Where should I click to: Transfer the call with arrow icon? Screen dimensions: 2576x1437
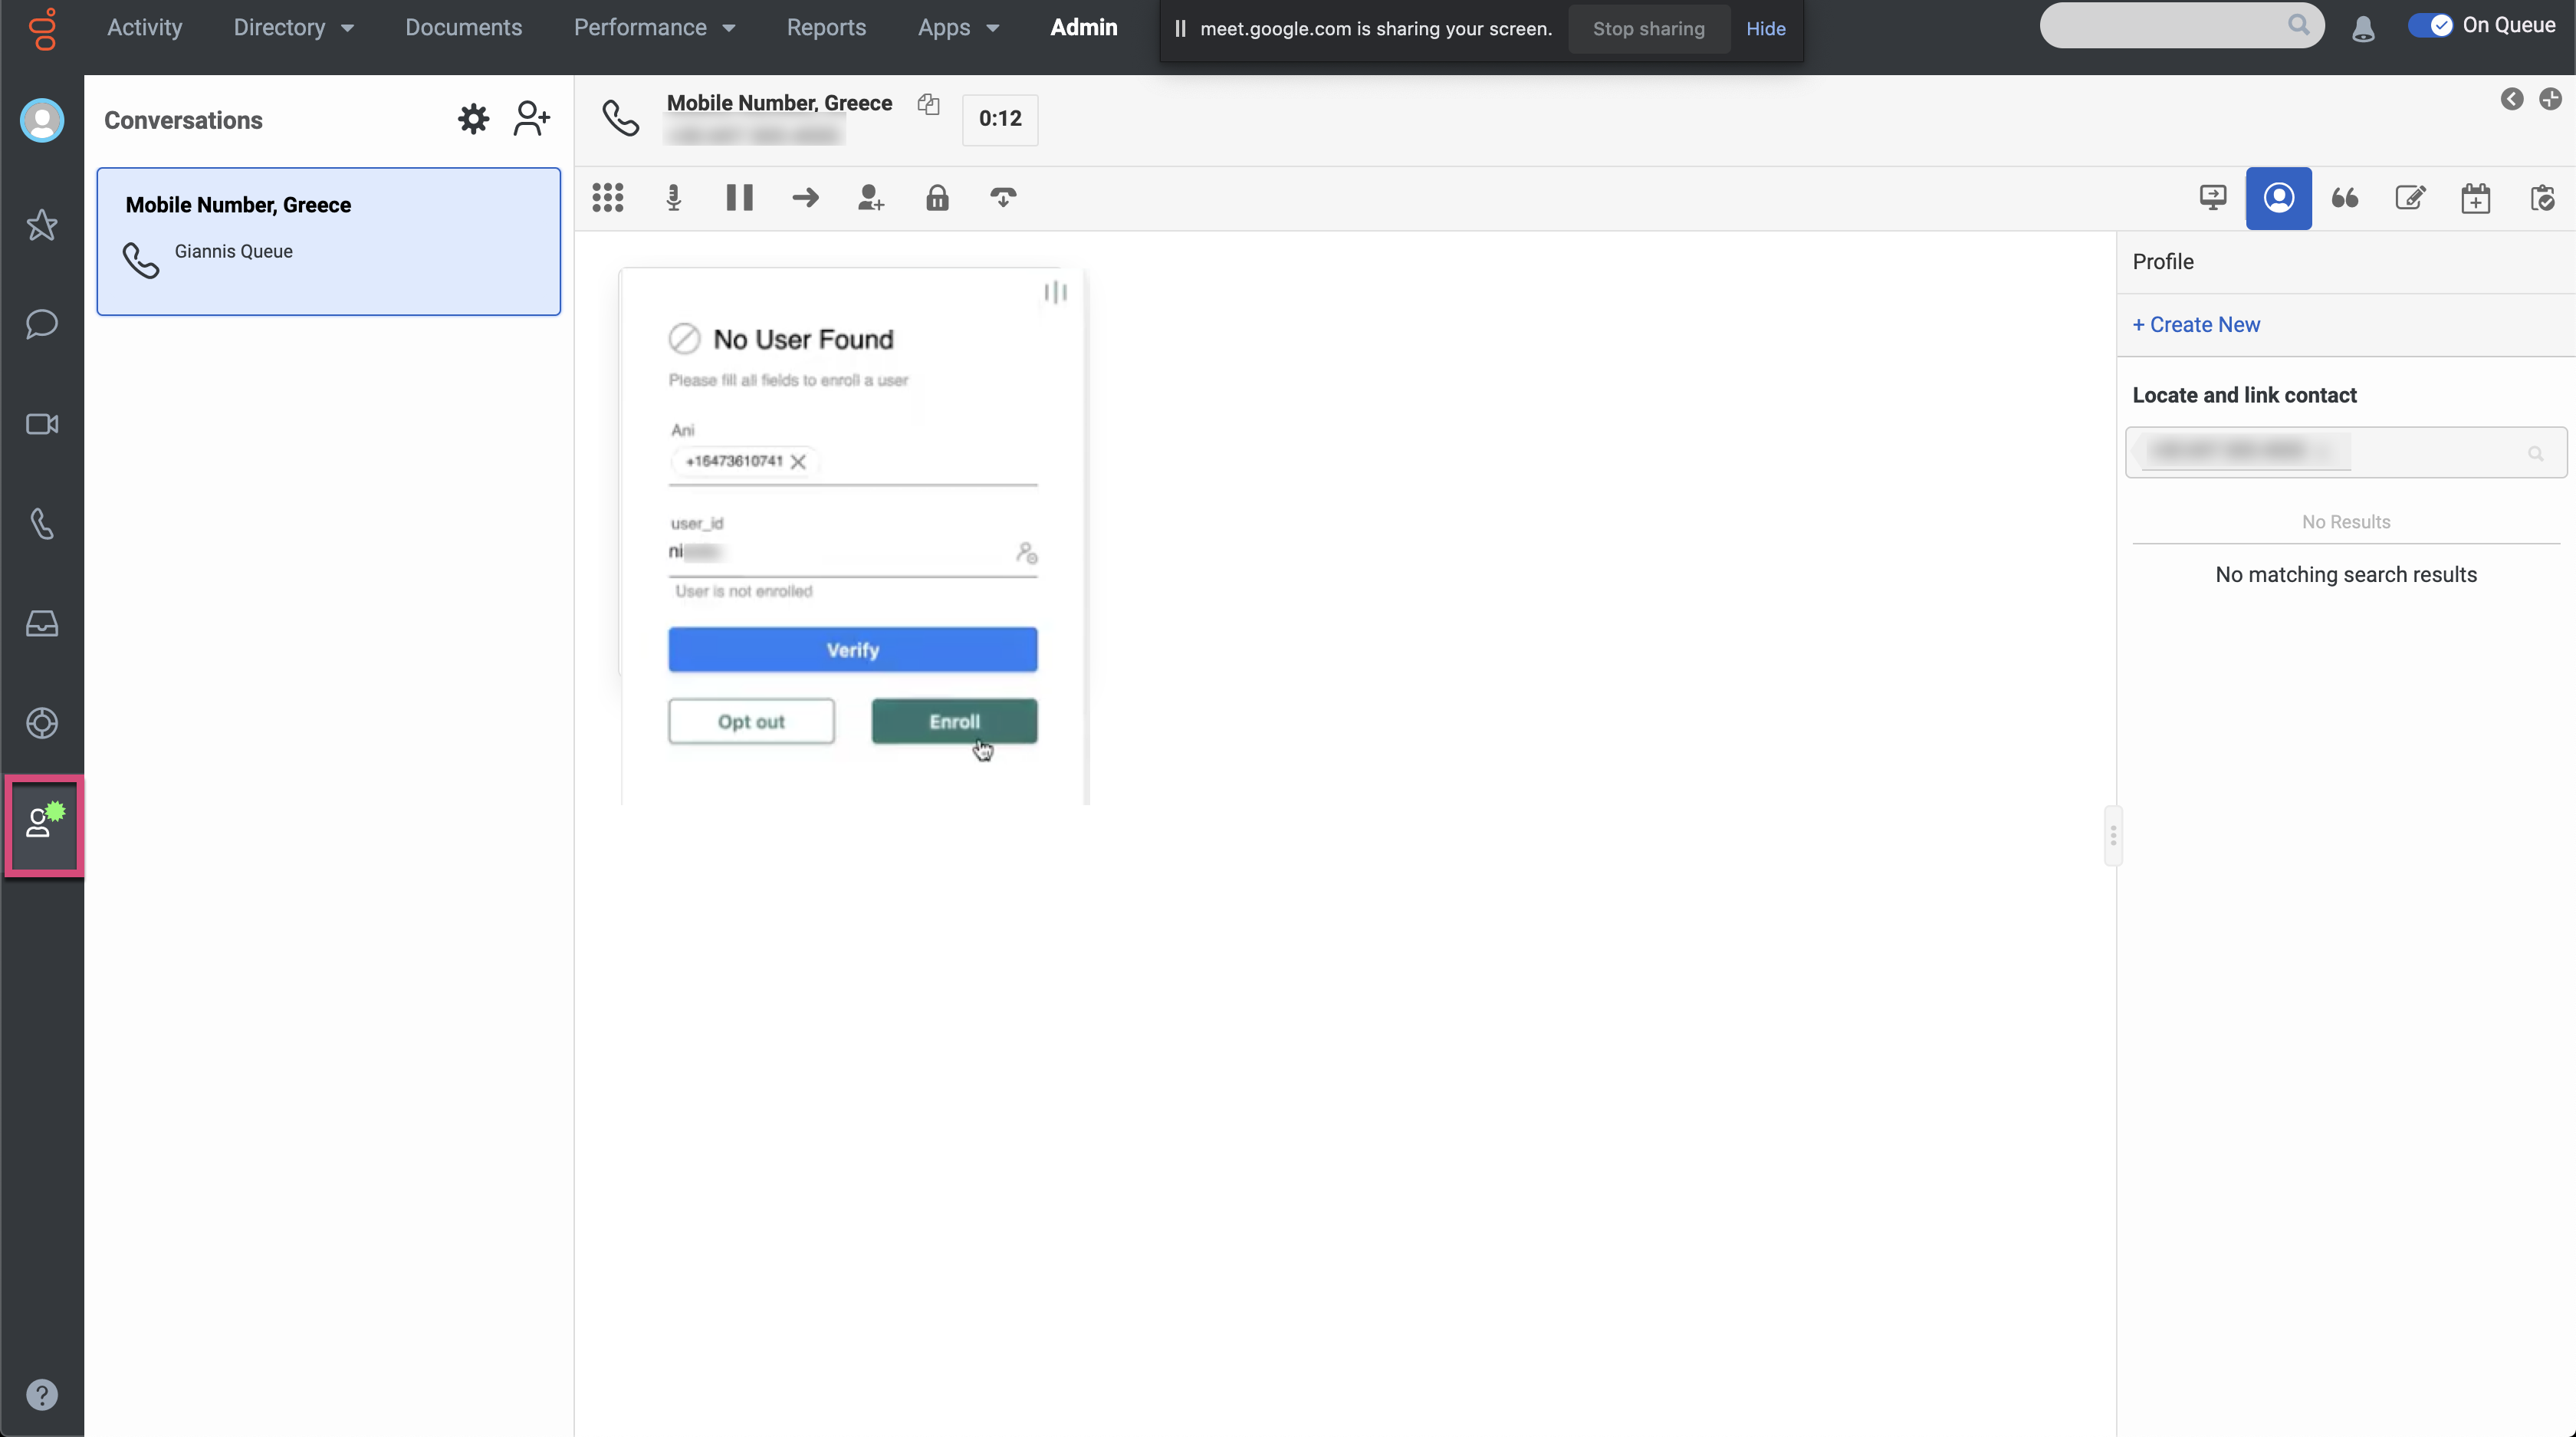[805, 198]
